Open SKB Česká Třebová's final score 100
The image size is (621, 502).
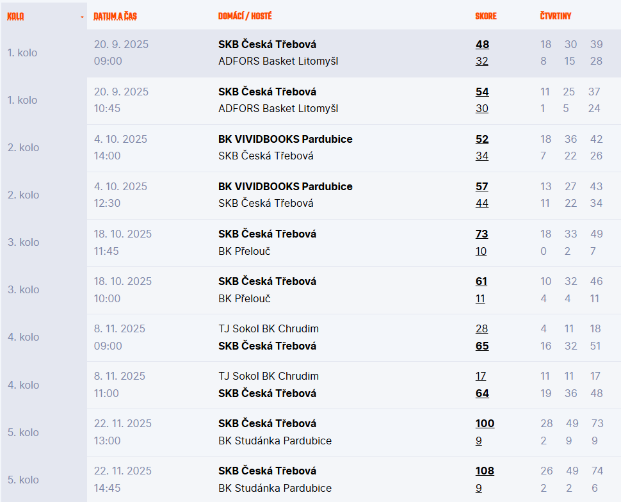(x=485, y=423)
